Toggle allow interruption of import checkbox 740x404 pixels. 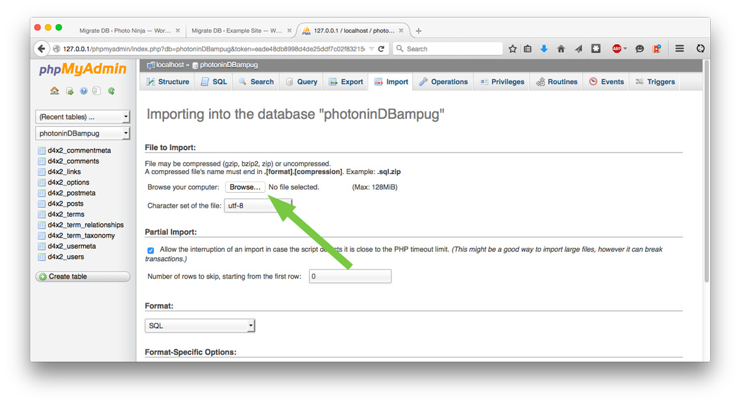pyautogui.click(x=151, y=250)
